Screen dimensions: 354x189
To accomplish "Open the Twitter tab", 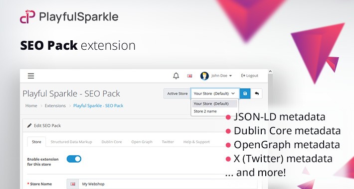I will (x=168, y=142).
